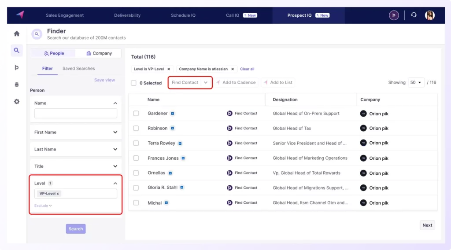
Task: Switch to the Saved Searches tab
Action: tap(78, 68)
